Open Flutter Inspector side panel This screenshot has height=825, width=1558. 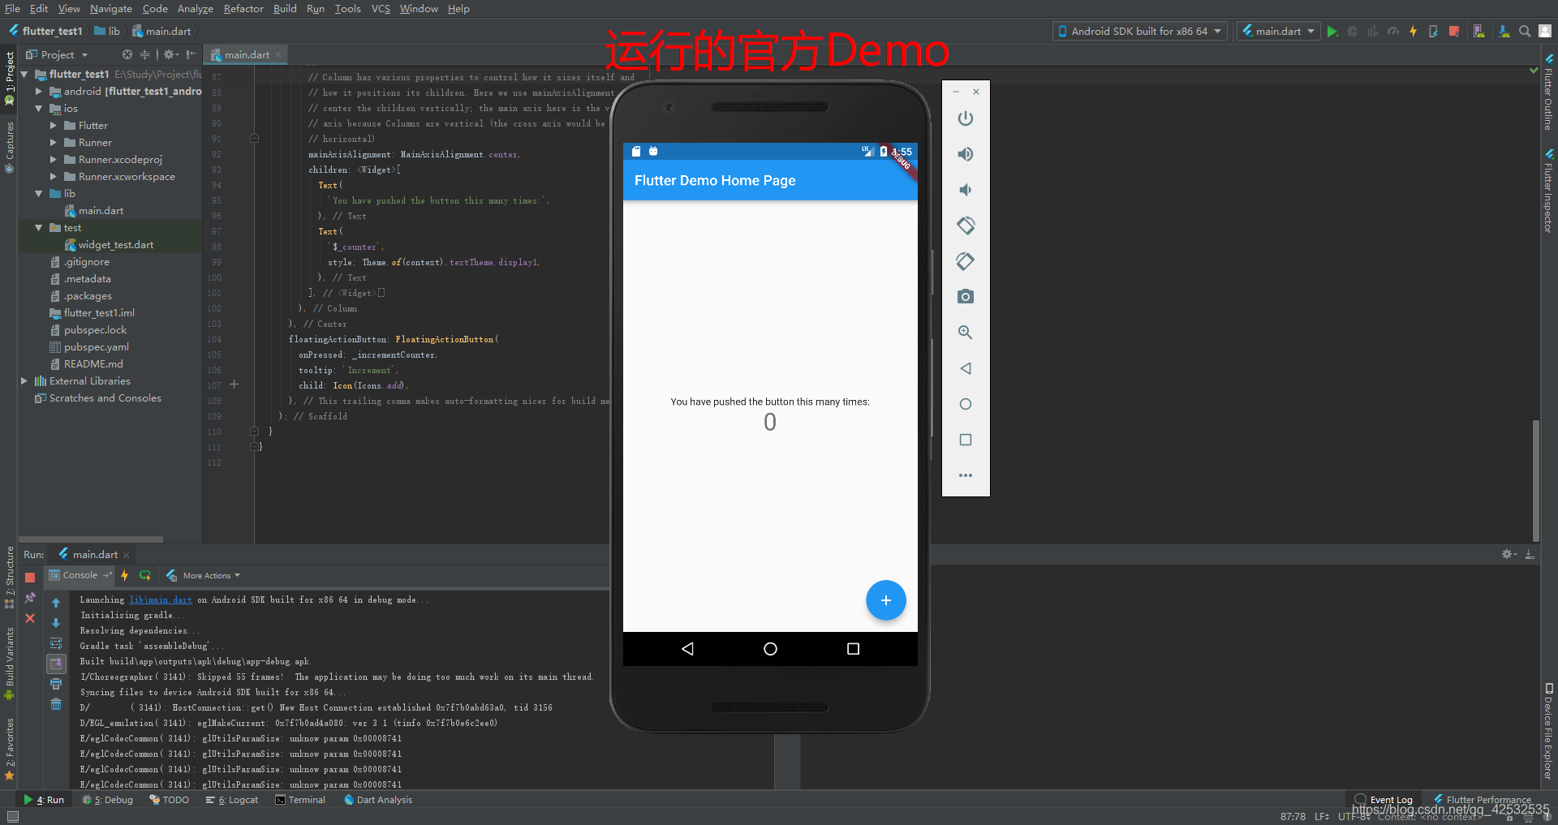[1549, 191]
